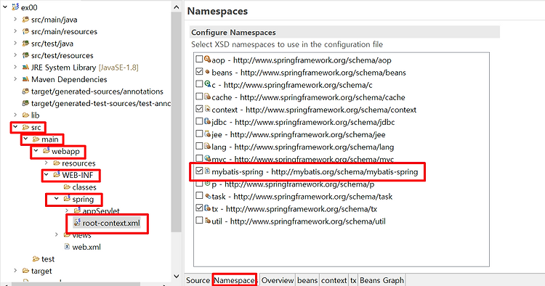This screenshot has height=286, width=545.
Task: Click the main folder icon
Action: [36, 139]
